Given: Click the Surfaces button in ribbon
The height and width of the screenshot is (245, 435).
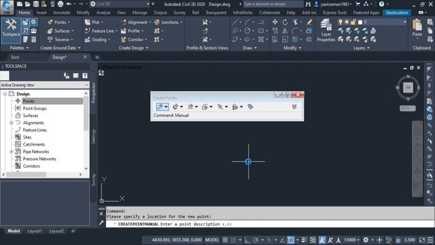Looking at the screenshot, I should pos(60,31).
